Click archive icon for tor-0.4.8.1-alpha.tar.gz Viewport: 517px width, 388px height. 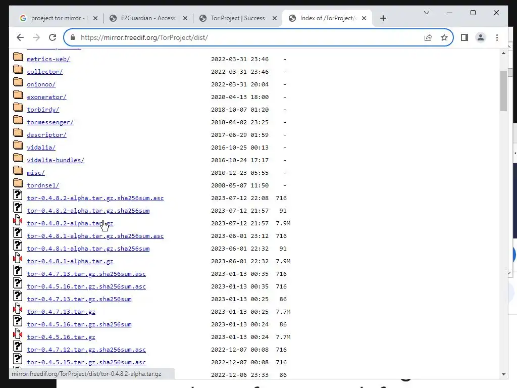tap(18, 258)
